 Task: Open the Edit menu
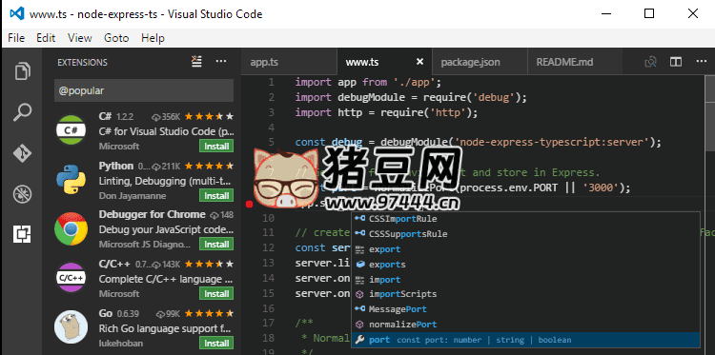click(x=46, y=38)
